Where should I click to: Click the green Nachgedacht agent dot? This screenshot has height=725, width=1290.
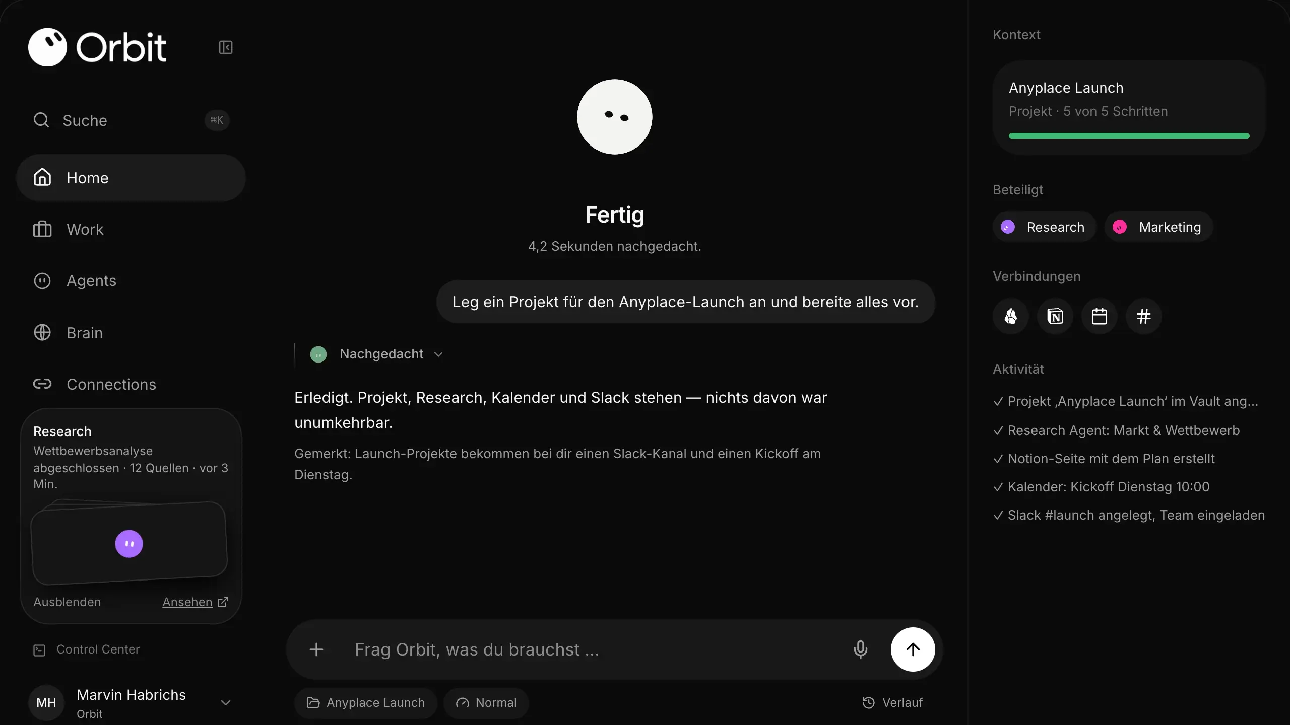coord(318,354)
